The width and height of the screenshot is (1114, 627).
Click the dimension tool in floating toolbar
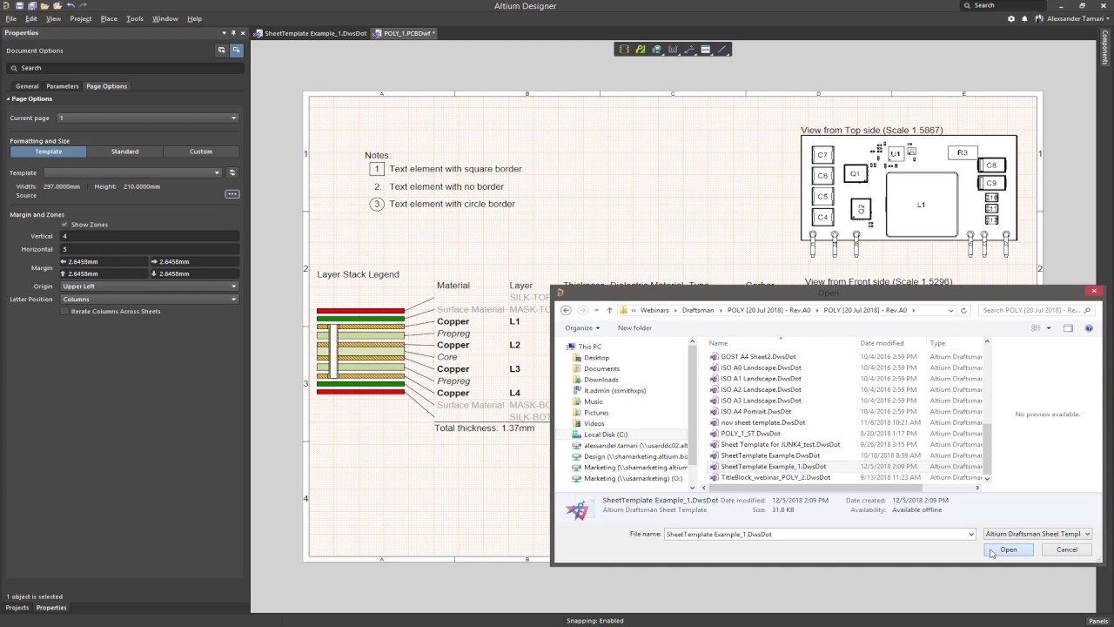pos(673,50)
